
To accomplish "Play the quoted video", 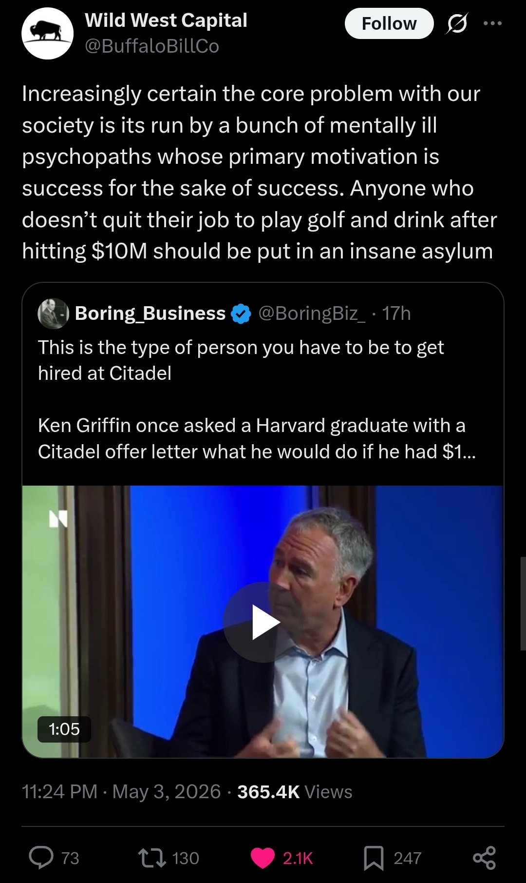I will 263,622.
